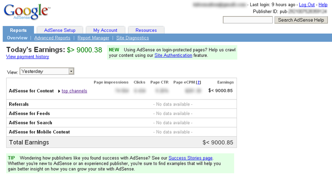This screenshot has width=332, height=178.
Task: Select the Overview sub-navigation item
Action: 17,38
